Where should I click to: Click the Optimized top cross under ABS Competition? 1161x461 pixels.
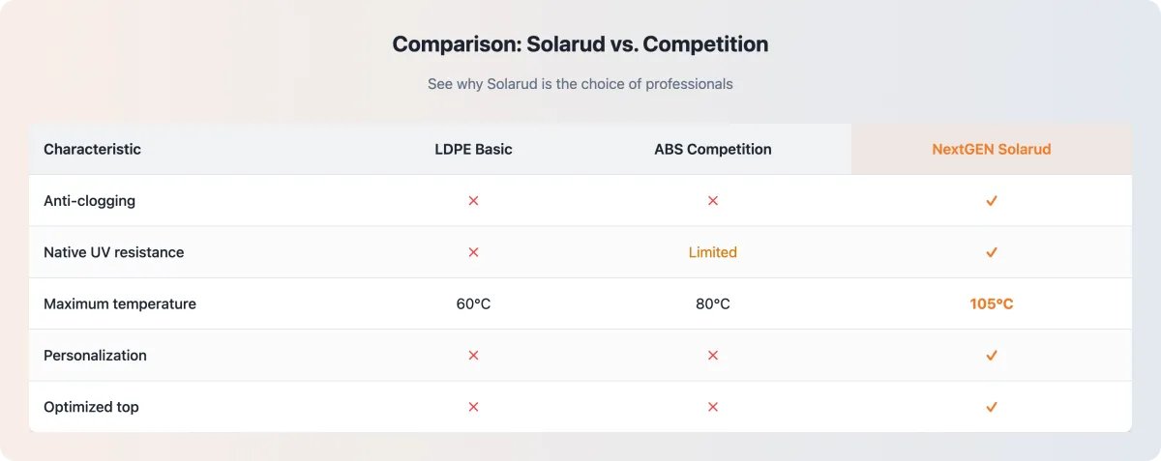713,407
